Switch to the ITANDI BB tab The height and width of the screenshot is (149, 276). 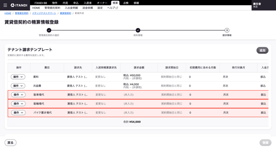point(41,3)
